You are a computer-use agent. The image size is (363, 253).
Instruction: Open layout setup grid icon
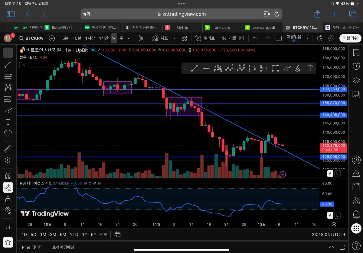[x=184, y=38]
